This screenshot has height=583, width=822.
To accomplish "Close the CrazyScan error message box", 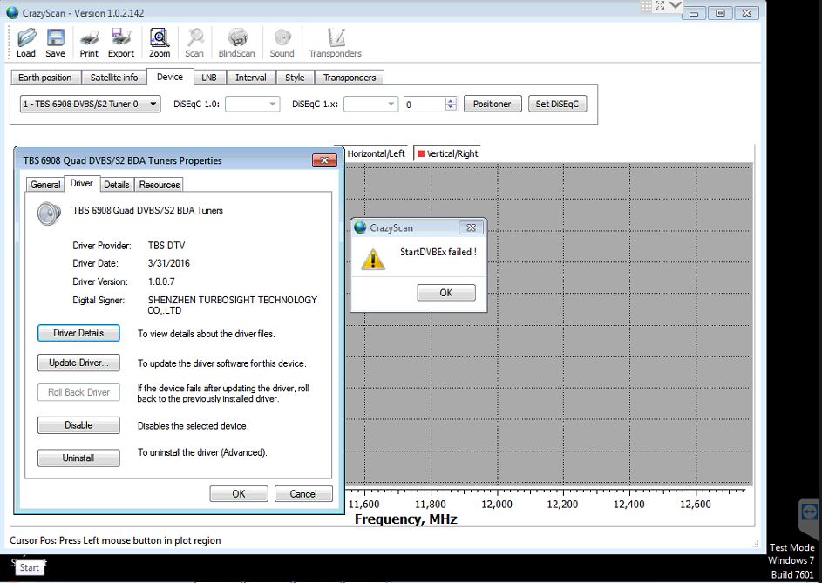I will 472,227.
